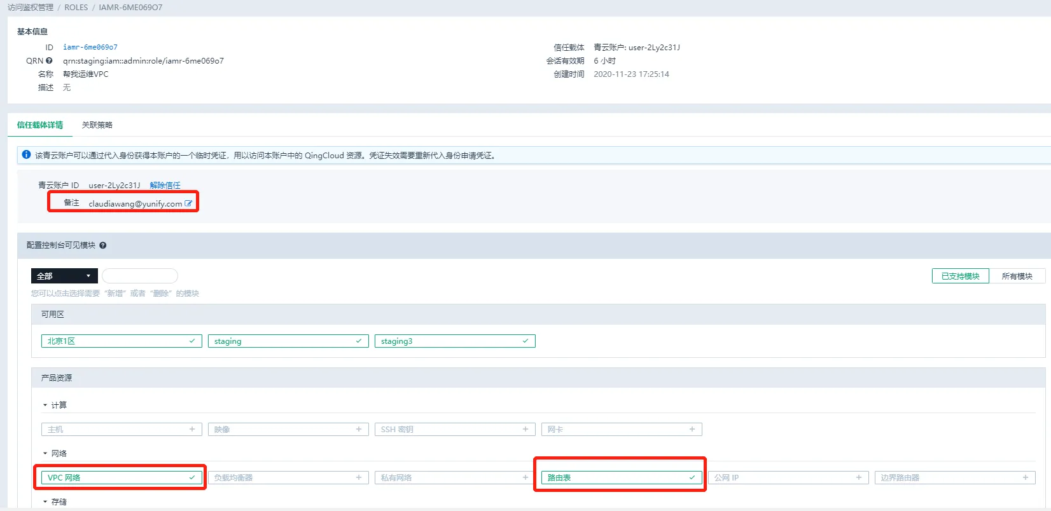The width and height of the screenshot is (1051, 511).
Task: Deselect the 北京1区 availability zone
Action: pos(122,341)
